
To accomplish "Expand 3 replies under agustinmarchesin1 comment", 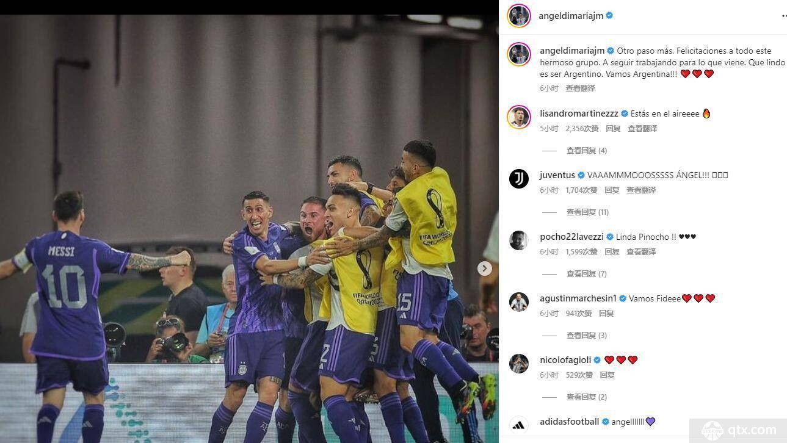I will coord(586,336).
